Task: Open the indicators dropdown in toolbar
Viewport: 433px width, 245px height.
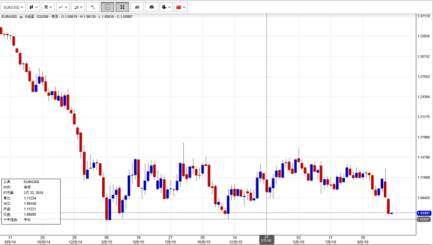Action: [x=78, y=7]
